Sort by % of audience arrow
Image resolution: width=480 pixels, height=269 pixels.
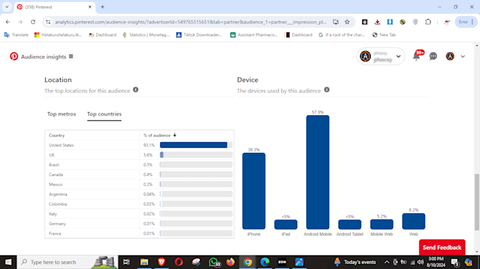click(175, 135)
